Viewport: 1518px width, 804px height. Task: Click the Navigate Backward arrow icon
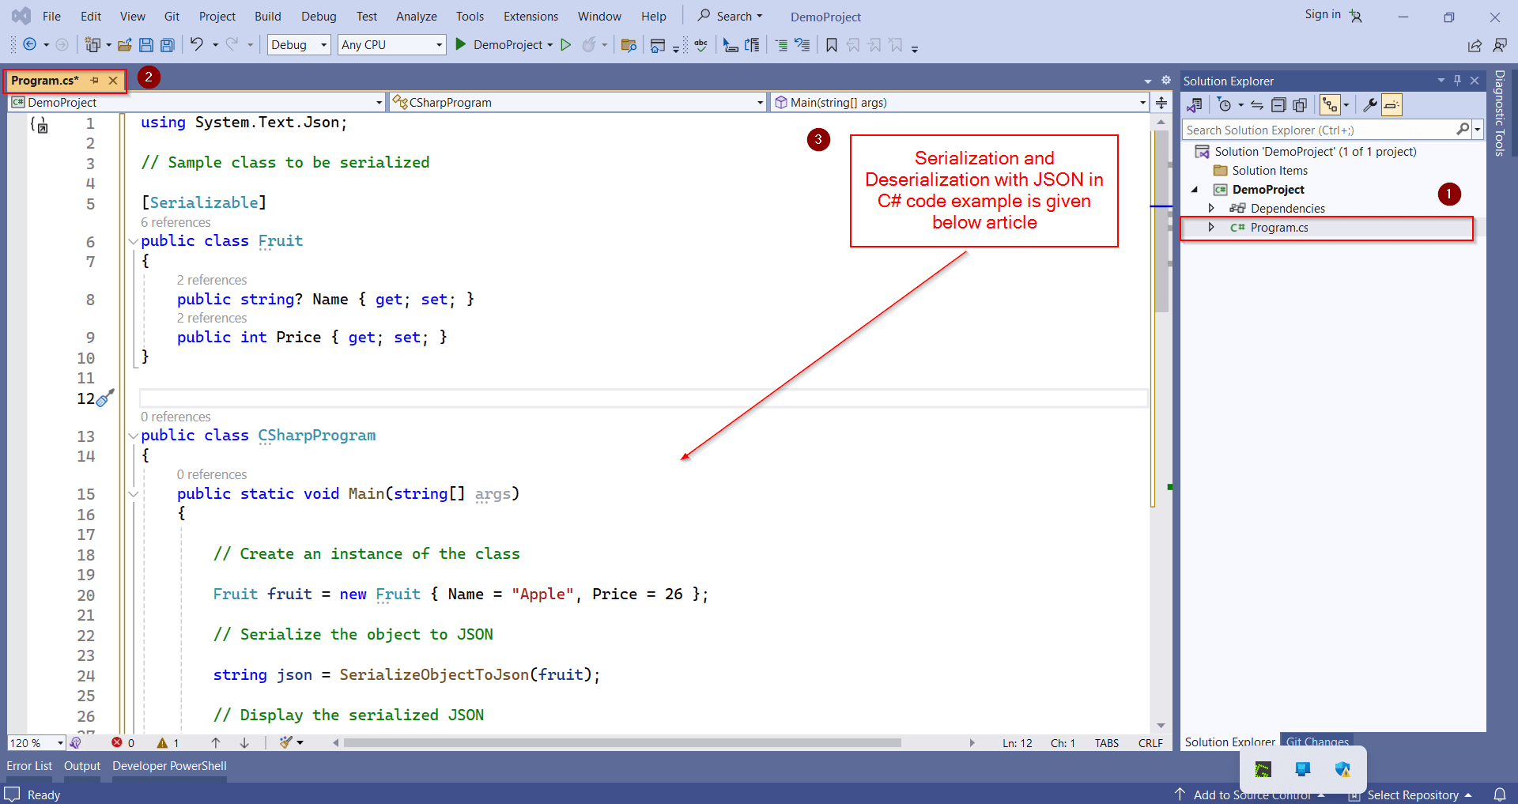[x=29, y=45]
